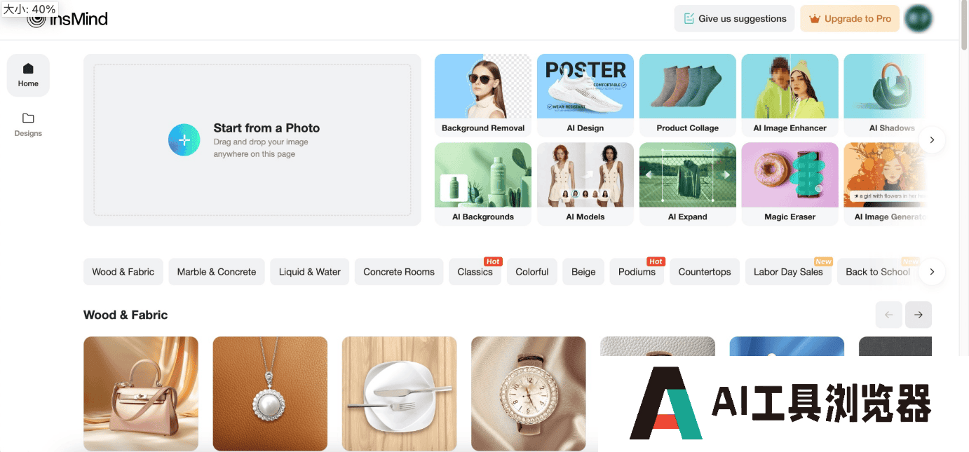Advance Wood & Fabric row with right arrow
Screen dimensions: 969x452
pos(919,315)
